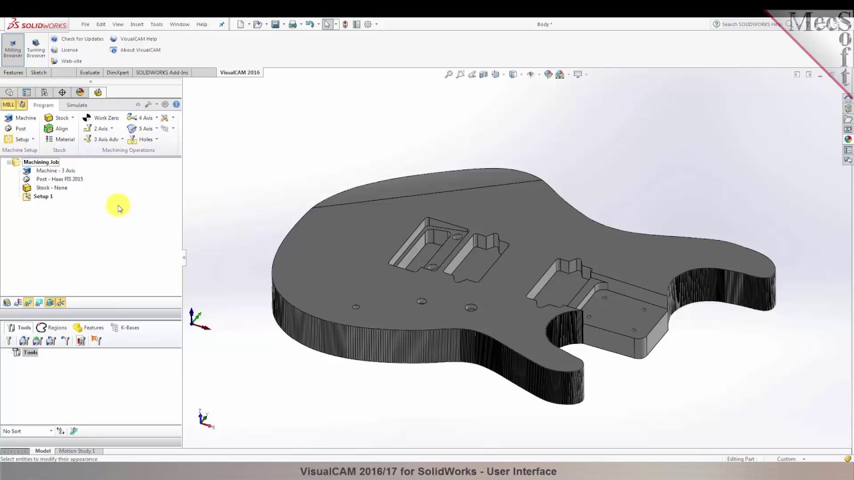Expand the Stock dropdown arrow
854x480 pixels.
(x=72, y=118)
